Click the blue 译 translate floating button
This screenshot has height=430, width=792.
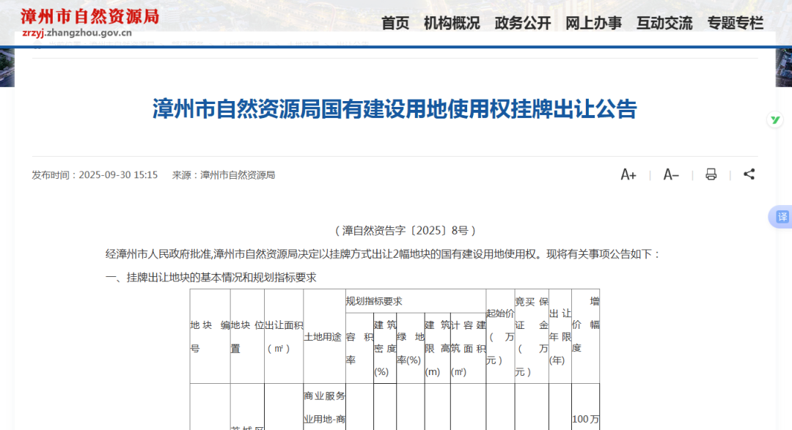[781, 217]
